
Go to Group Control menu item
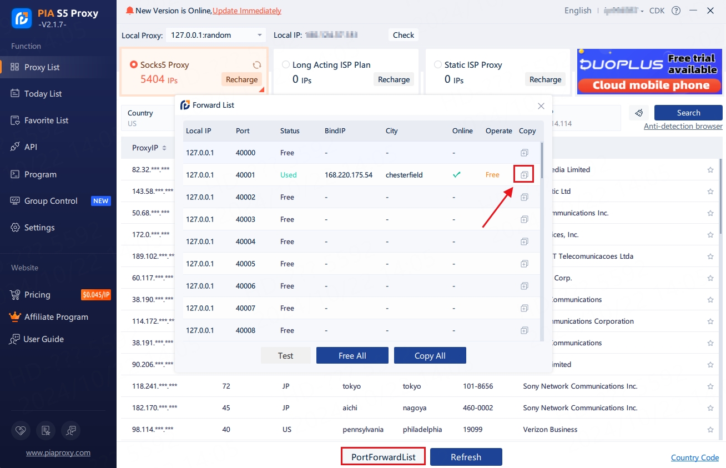[51, 201]
